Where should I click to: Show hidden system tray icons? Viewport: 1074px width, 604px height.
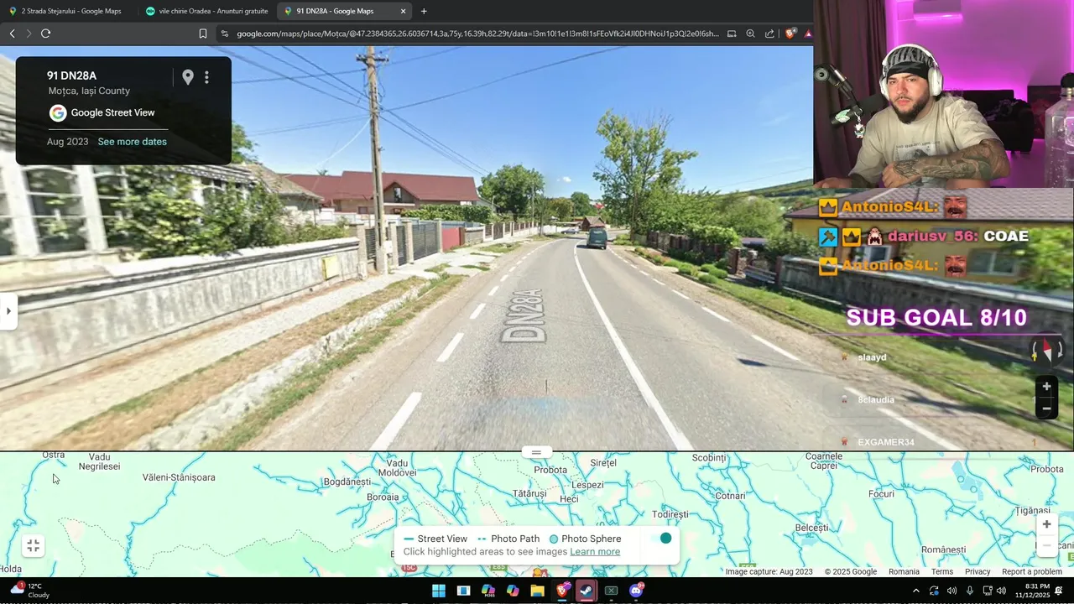(915, 591)
